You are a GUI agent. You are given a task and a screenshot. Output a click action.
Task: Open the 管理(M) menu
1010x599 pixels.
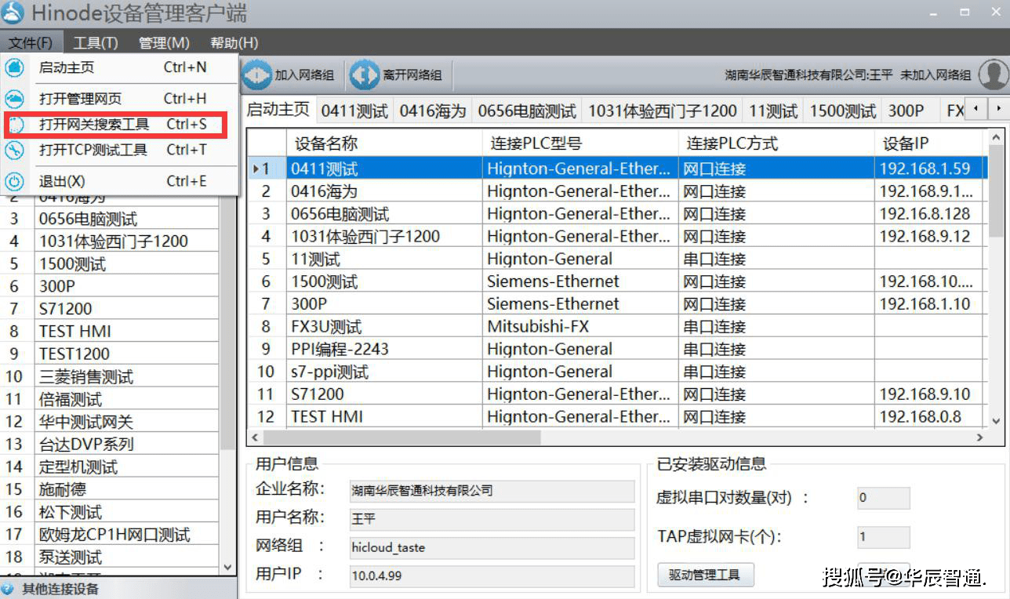pos(164,42)
